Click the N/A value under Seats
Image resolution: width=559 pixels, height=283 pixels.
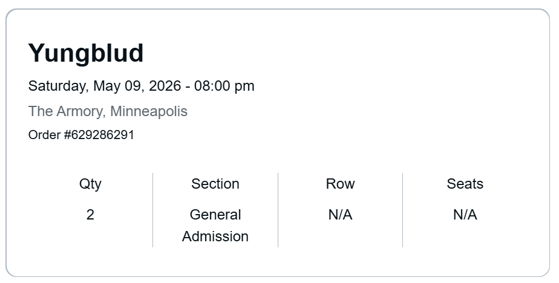coord(465,215)
